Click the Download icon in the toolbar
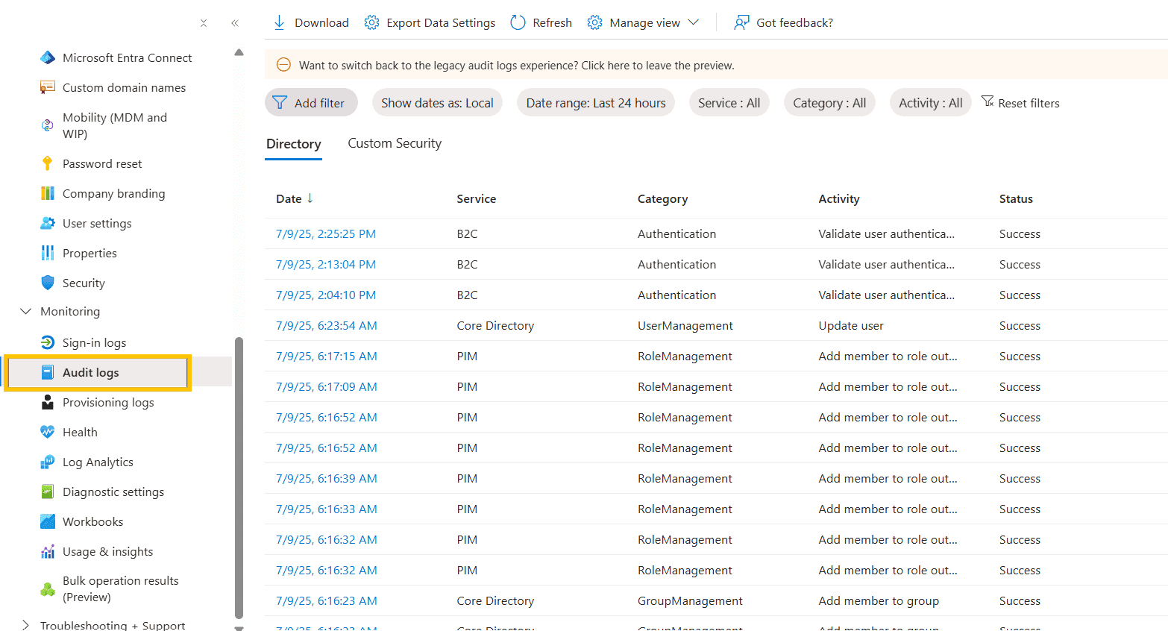The image size is (1168, 631). [x=279, y=22]
